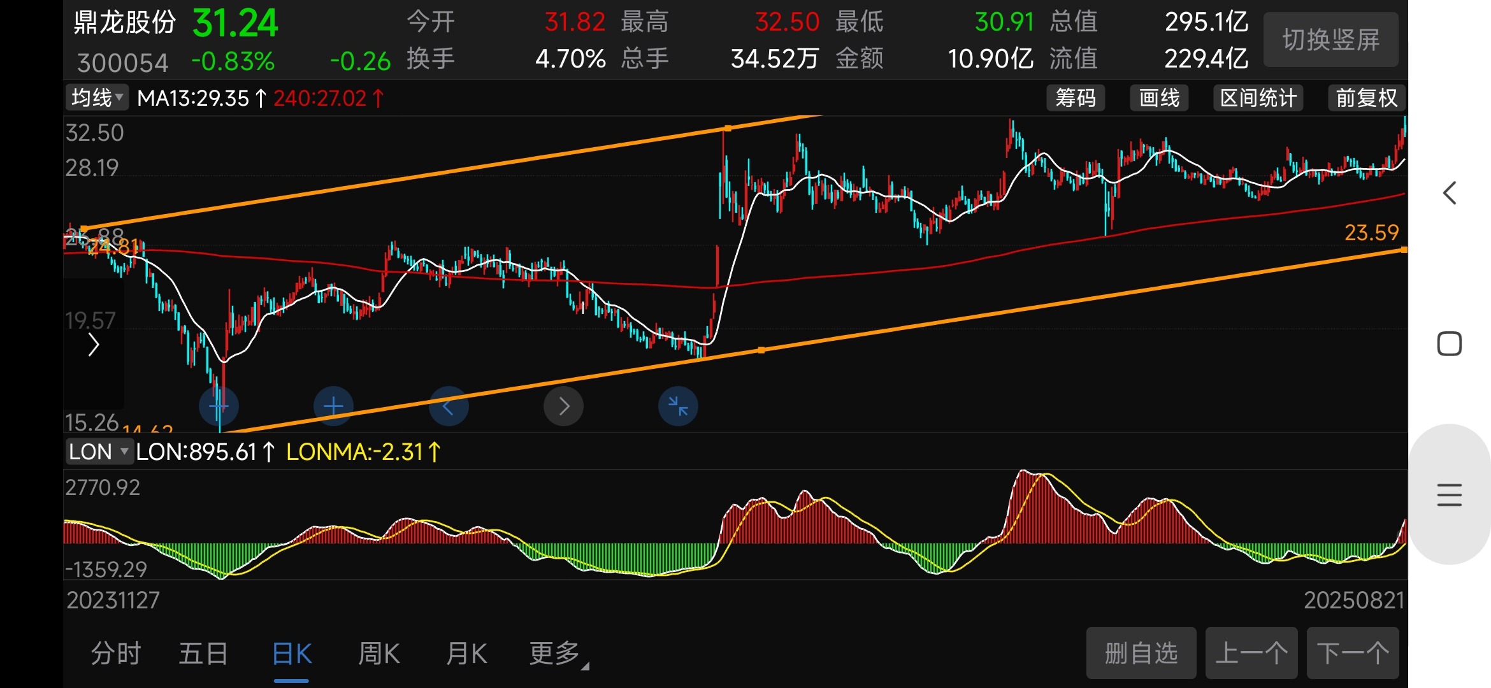Switch to 五日 tab
Screen dimensions: 1491x688
pyautogui.click(x=203, y=654)
